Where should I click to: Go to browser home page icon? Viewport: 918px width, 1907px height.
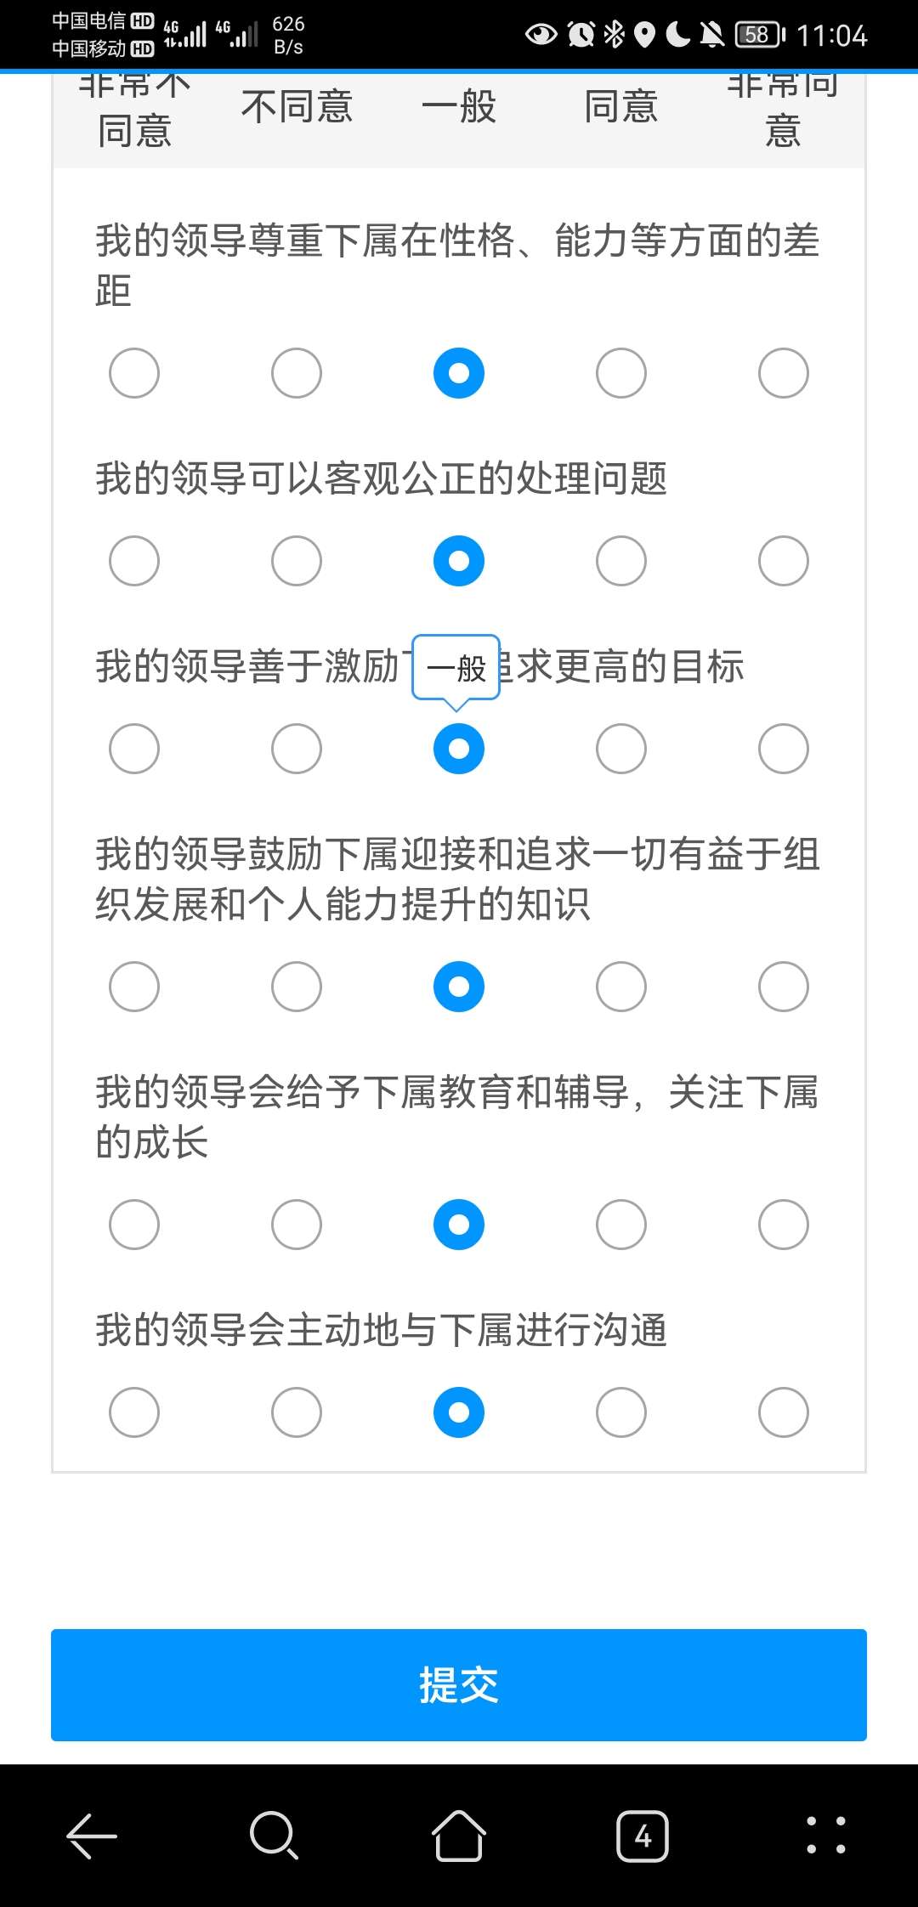(459, 1836)
